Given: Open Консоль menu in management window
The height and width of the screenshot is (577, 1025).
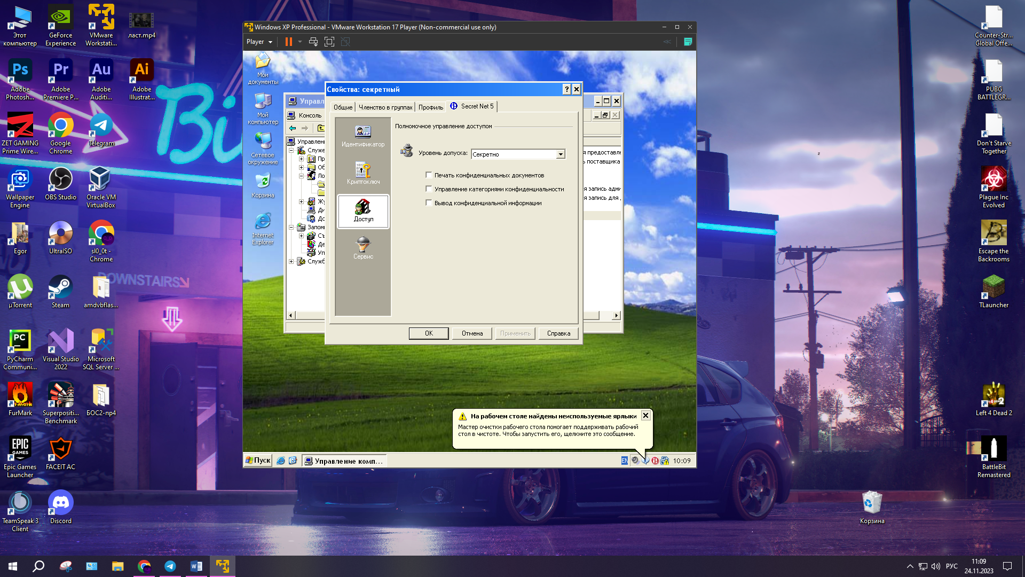Looking at the screenshot, I should [x=310, y=115].
